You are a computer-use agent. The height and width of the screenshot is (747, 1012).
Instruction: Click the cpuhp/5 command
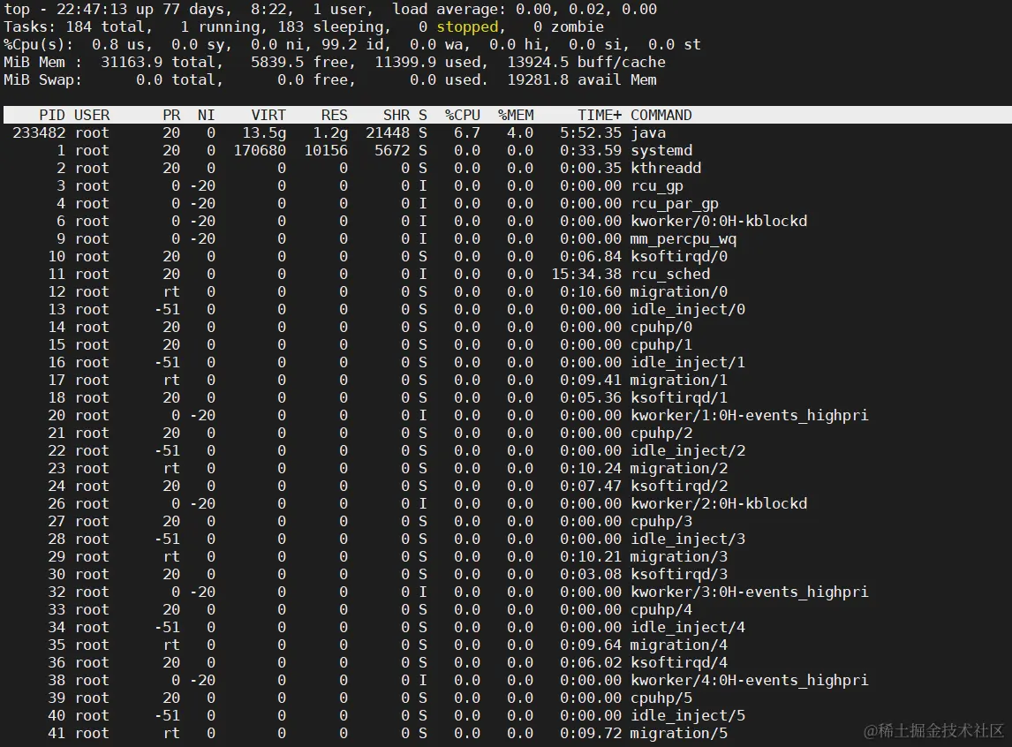point(661,698)
